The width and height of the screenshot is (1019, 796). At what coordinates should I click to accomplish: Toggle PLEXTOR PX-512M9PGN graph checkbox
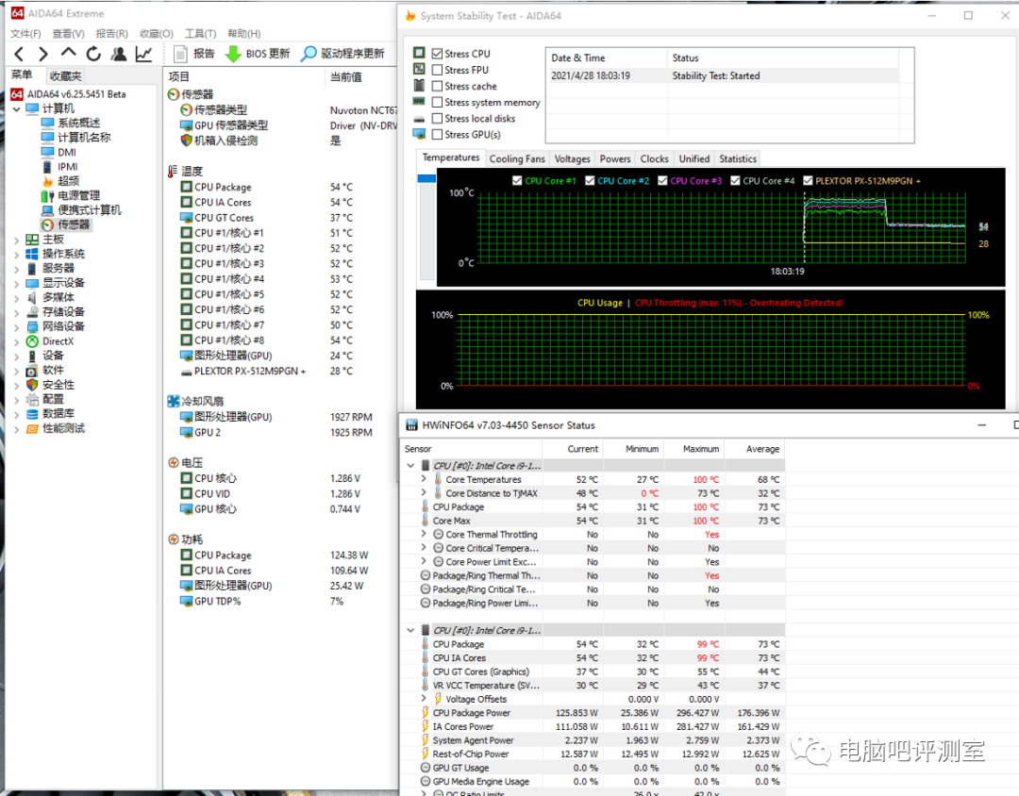click(x=808, y=181)
